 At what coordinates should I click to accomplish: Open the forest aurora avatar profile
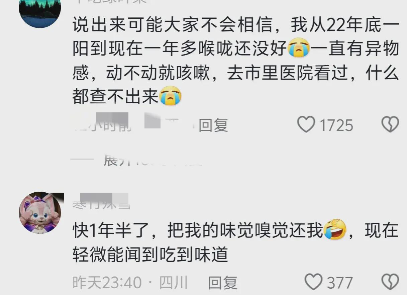point(40,11)
